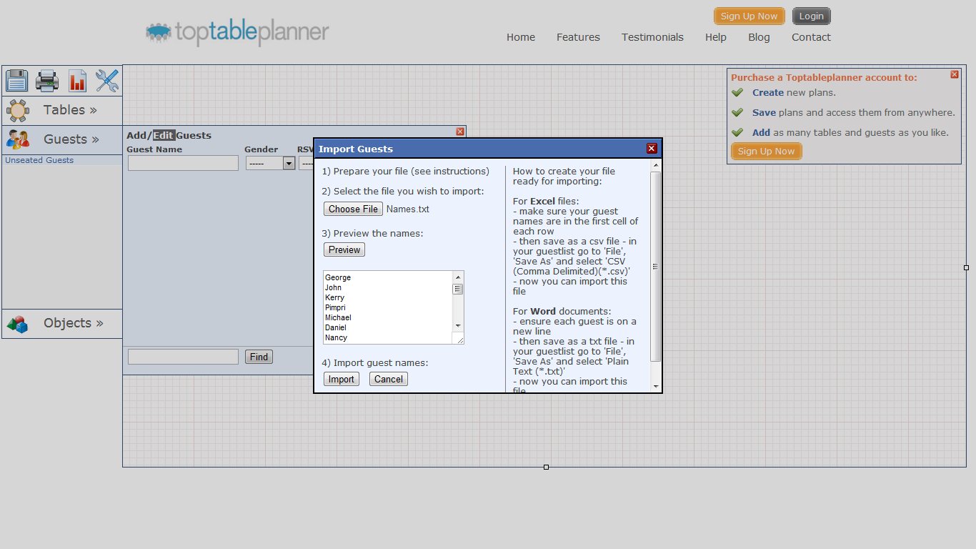
Task: Open the Gender dropdown
Action: click(x=270, y=164)
